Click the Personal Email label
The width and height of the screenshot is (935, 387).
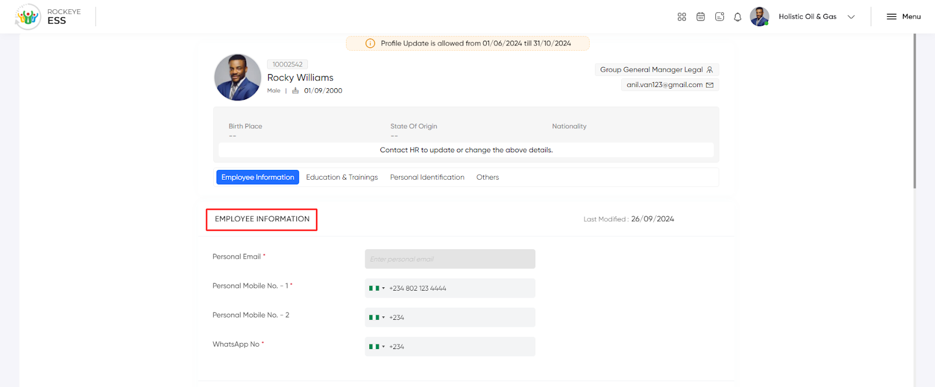coord(237,256)
